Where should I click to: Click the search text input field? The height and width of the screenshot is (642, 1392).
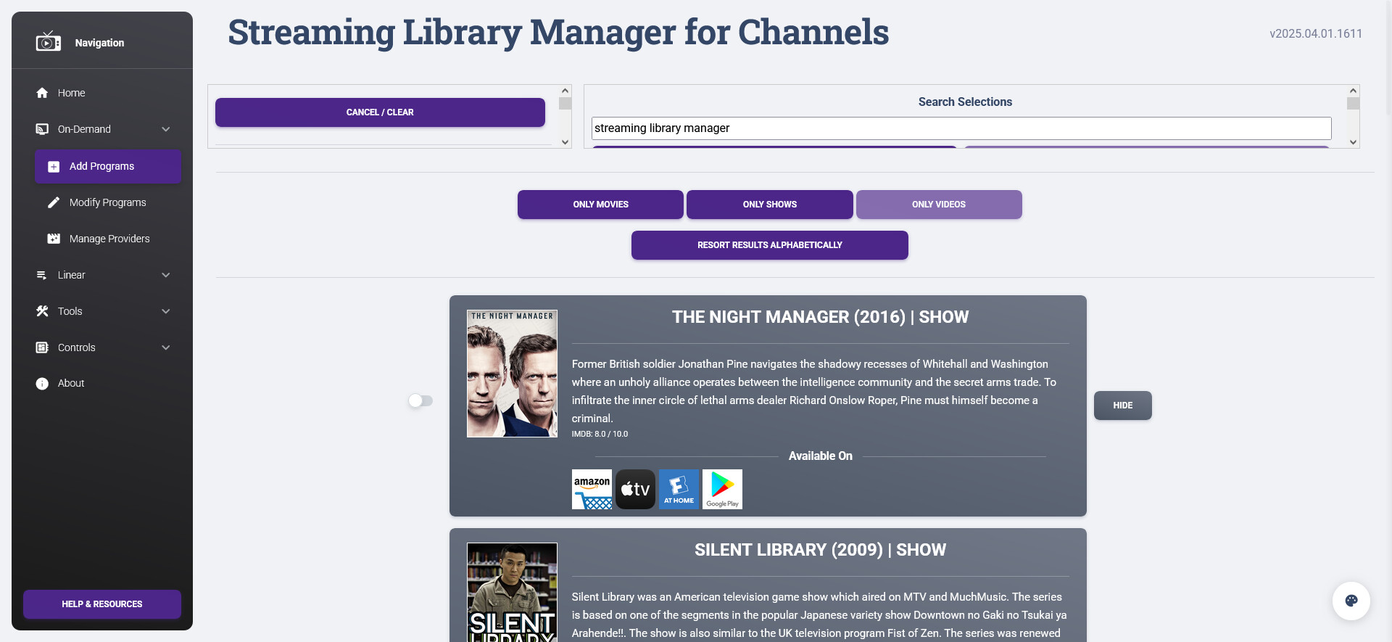pos(961,128)
